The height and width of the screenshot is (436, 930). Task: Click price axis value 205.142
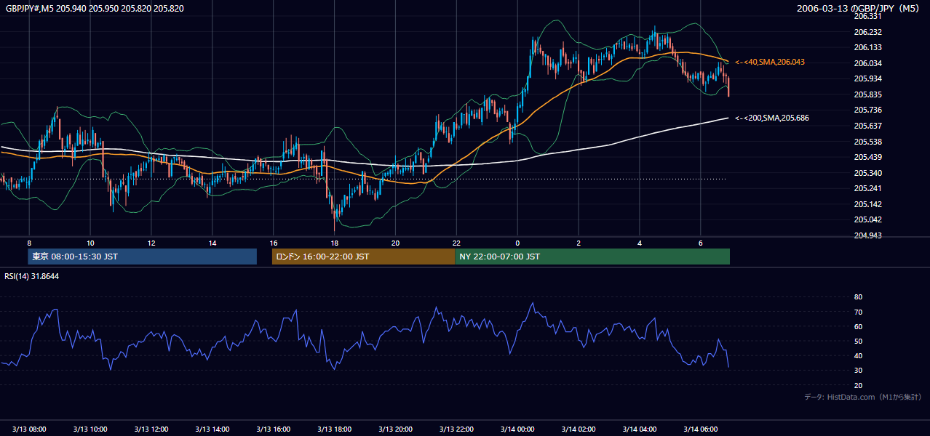tap(868, 204)
